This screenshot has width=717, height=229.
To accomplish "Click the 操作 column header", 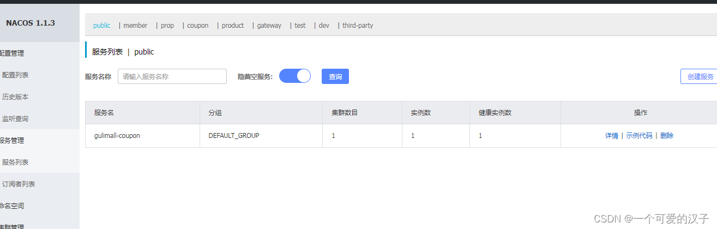I will click(640, 113).
